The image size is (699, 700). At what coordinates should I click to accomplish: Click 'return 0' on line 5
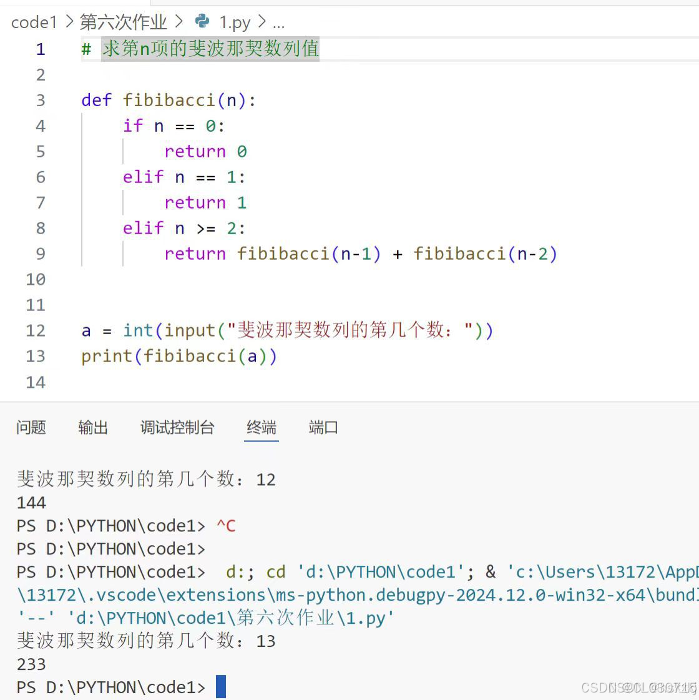click(x=205, y=151)
